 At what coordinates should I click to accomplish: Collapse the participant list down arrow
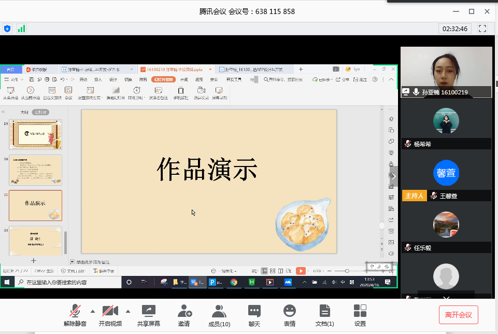[446, 298]
